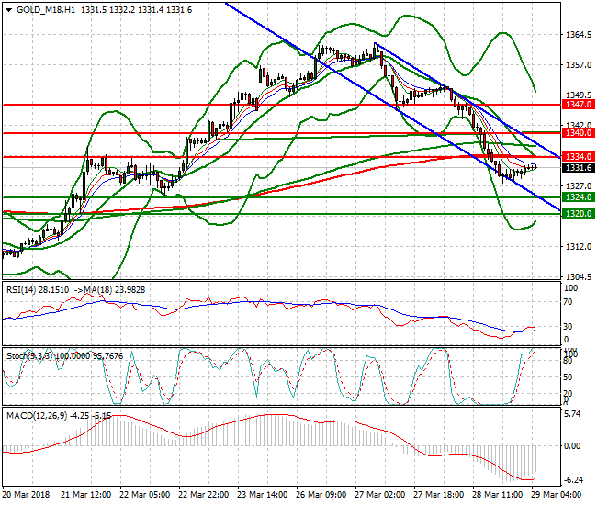Select the 29 Mar 04:00 time axis label
The image size is (597, 505).
click(x=556, y=494)
